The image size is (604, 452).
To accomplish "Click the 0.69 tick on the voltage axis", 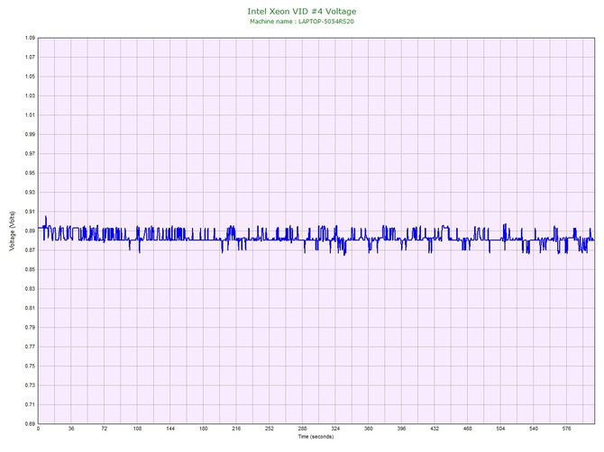I will point(30,423).
